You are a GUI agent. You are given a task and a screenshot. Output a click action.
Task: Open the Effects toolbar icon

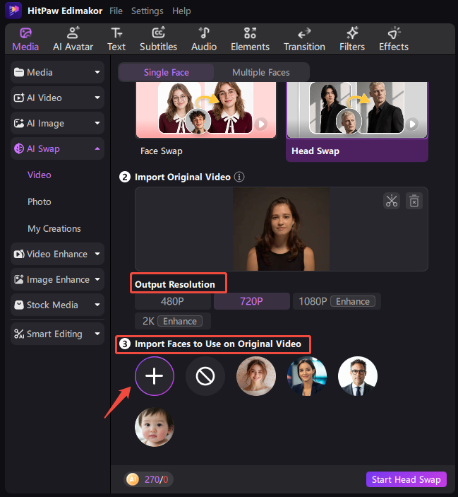[x=394, y=40]
